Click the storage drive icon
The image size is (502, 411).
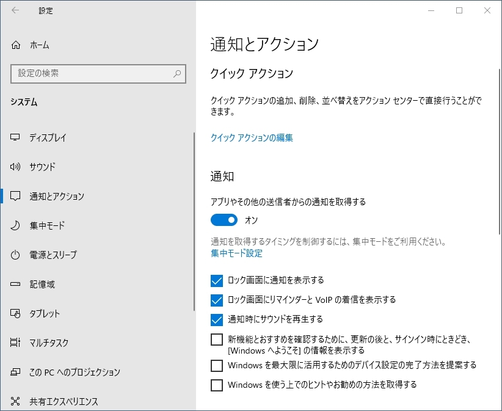(15, 284)
